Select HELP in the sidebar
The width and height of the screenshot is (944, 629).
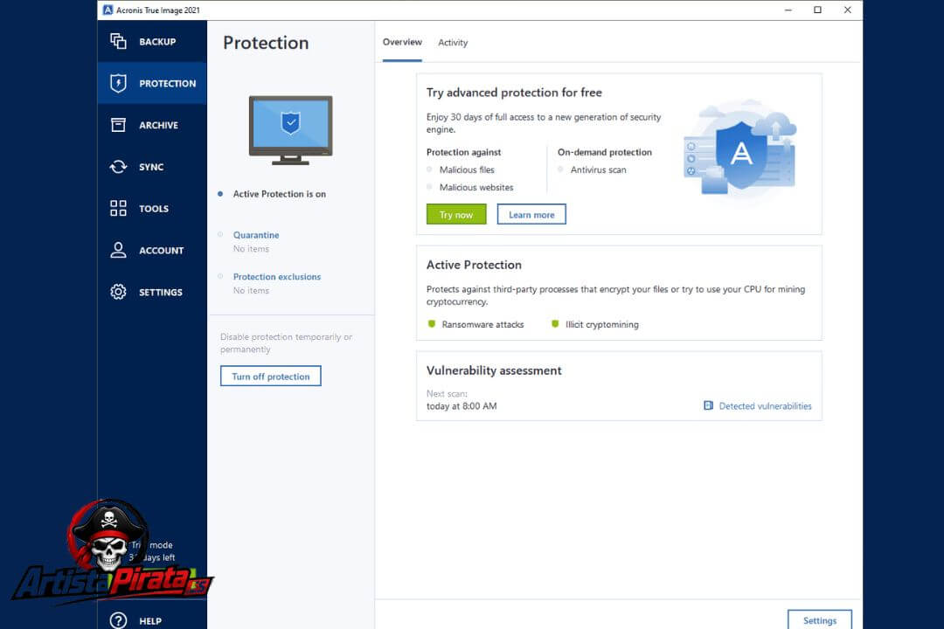point(150,621)
